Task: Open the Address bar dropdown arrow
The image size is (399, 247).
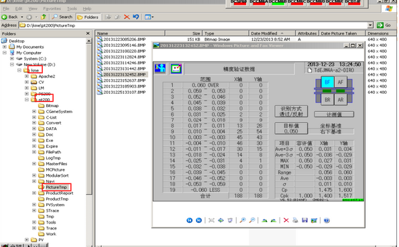Action: pos(370,25)
